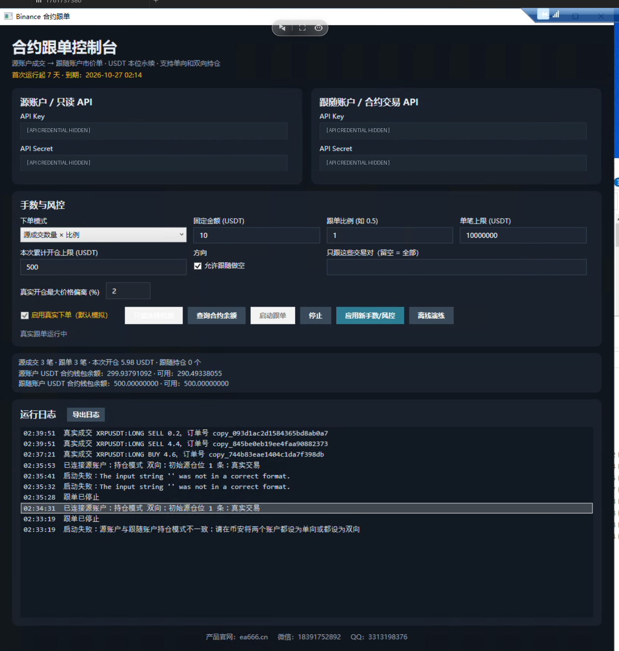Focus the source account API Key field
This screenshot has width=619, height=651.
click(x=154, y=130)
